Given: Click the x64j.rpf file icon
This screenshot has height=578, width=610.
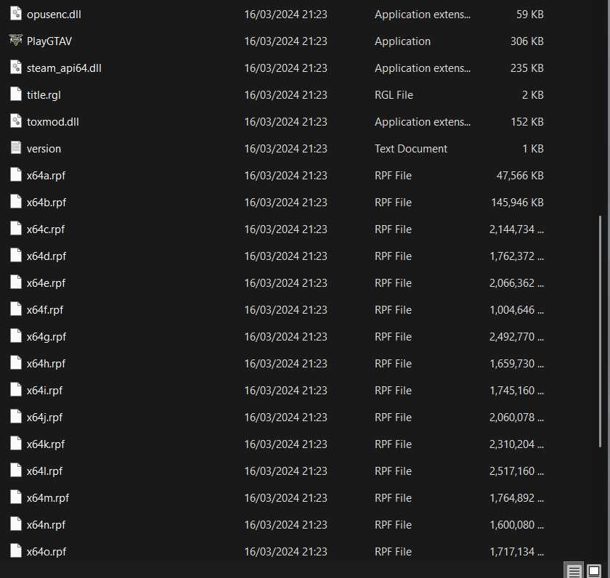Looking at the screenshot, I should [15, 416].
